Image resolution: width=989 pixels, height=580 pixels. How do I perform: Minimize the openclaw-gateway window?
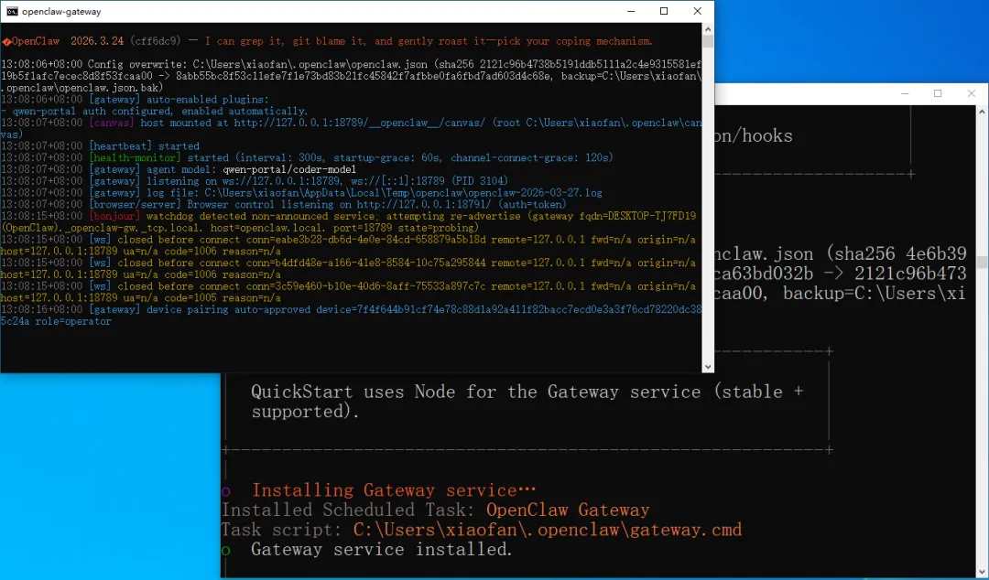[x=631, y=11]
